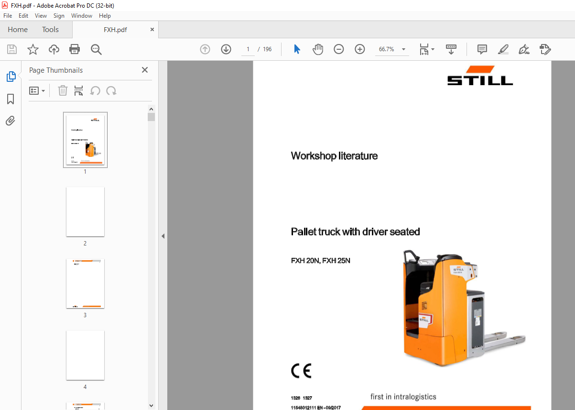Open the Help menu
Screen dimensions: 575x410
point(105,16)
